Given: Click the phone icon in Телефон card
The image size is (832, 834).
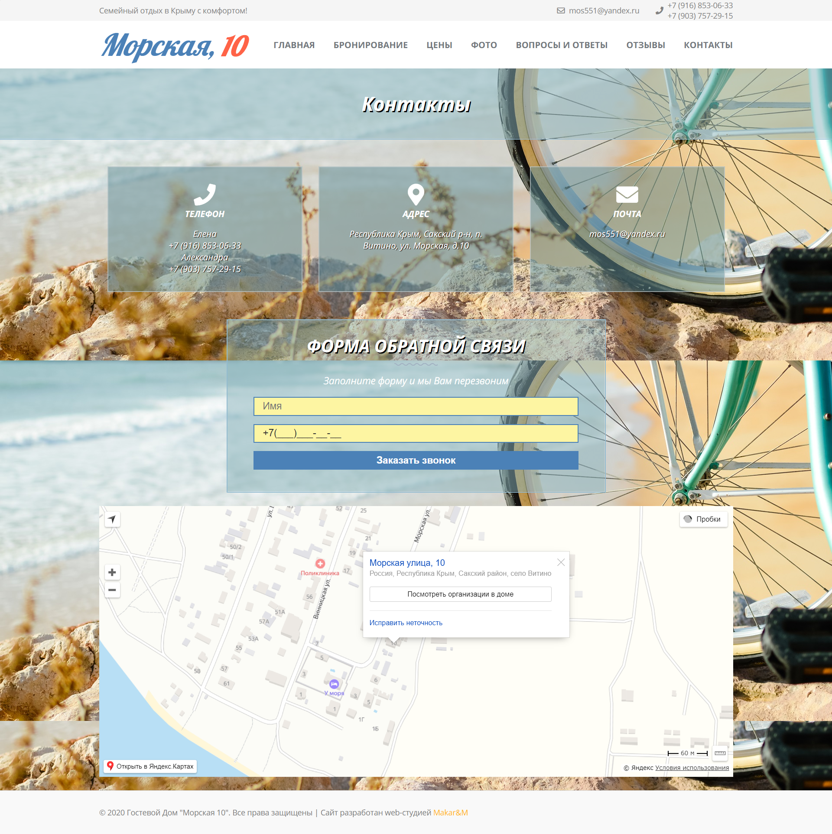Looking at the screenshot, I should 205,194.
